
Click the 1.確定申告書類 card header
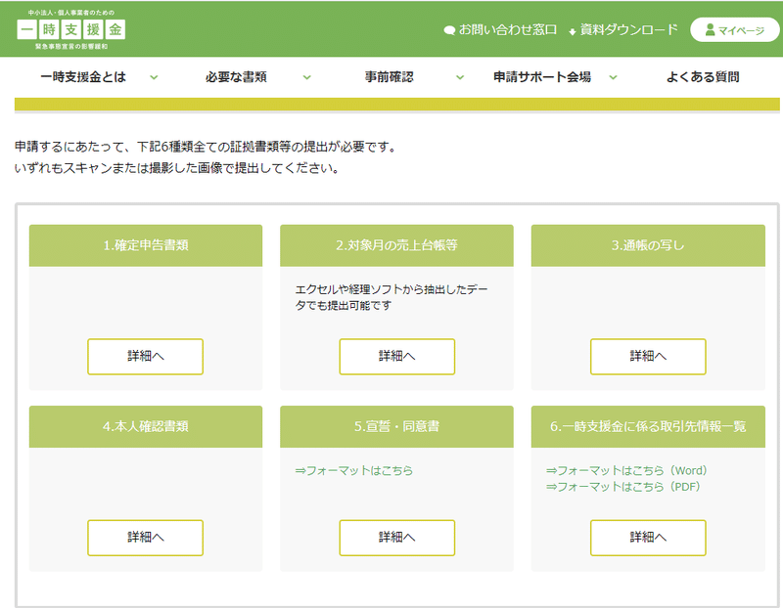pos(145,245)
